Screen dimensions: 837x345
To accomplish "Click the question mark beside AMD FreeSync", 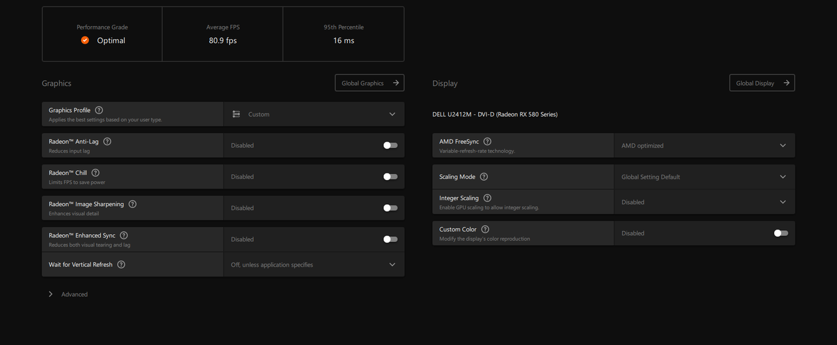I will [487, 142].
